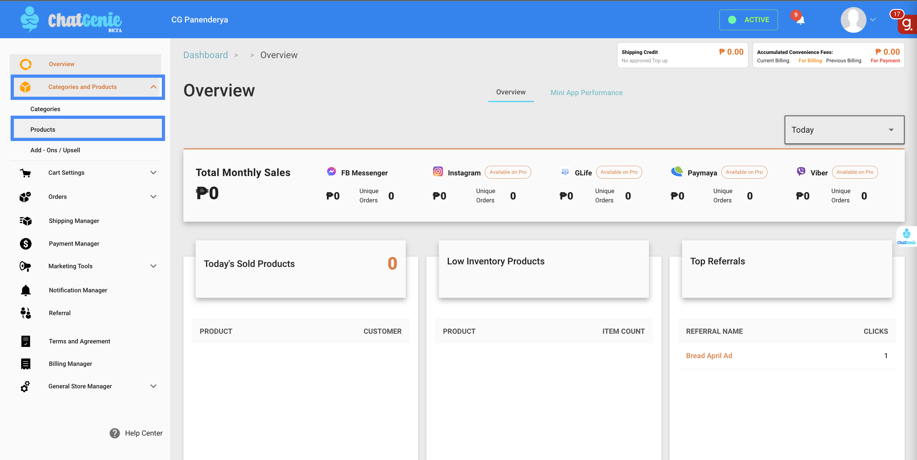Click the Terms and Agreement document icon
The width and height of the screenshot is (917, 460).
point(26,341)
